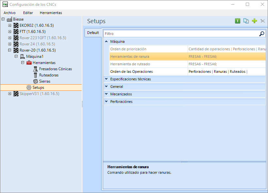Click the Fresadoras Cónicas tool icon
The image size is (268, 193).
pyautogui.click(x=35, y=69)
